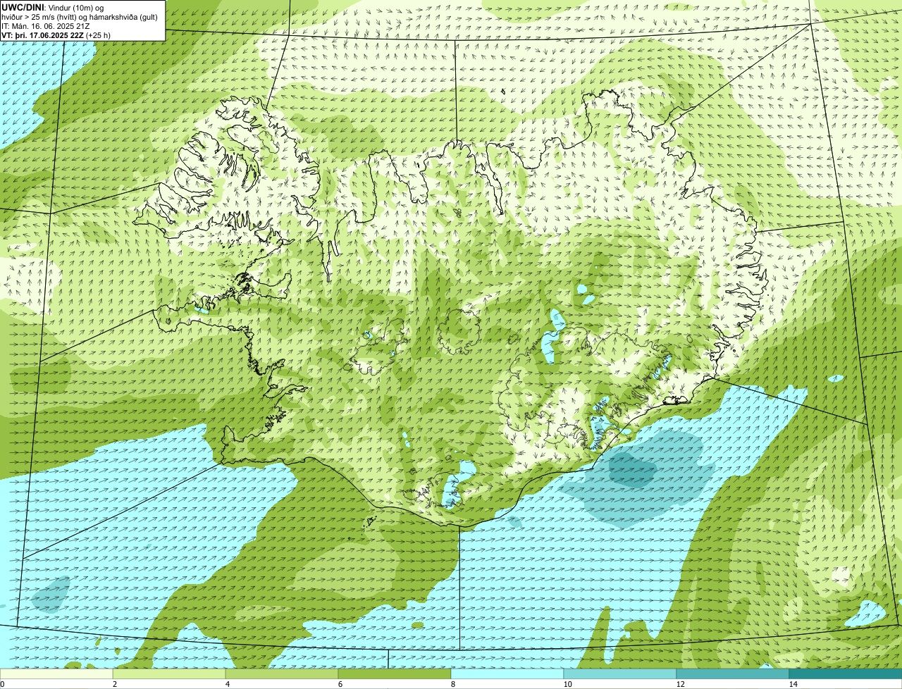Pick the light cyan 8–10 m/s legend swatch
The image size is (902, 689).
(507, 674)
